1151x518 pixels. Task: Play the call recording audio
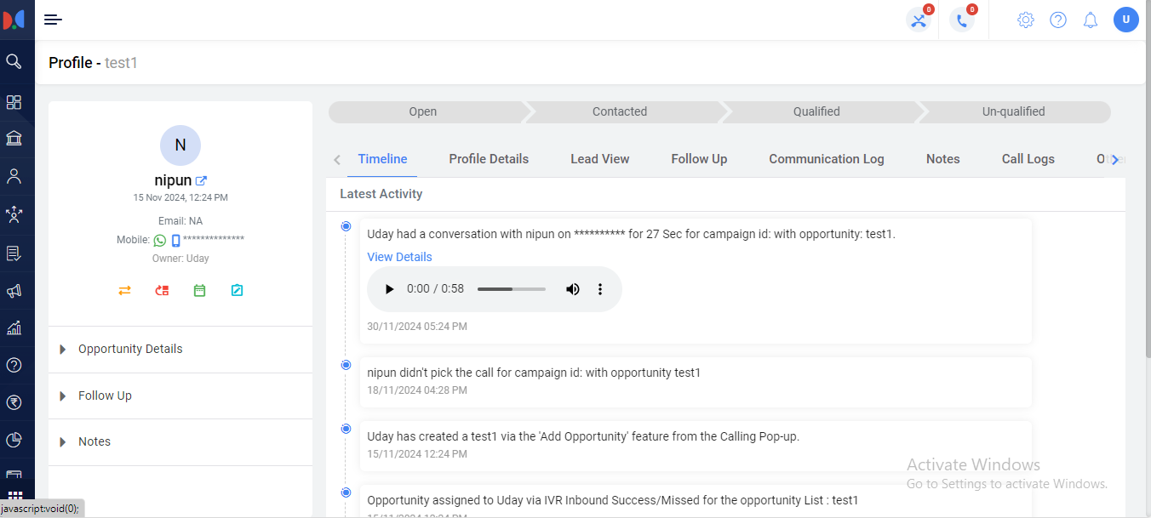389,289
